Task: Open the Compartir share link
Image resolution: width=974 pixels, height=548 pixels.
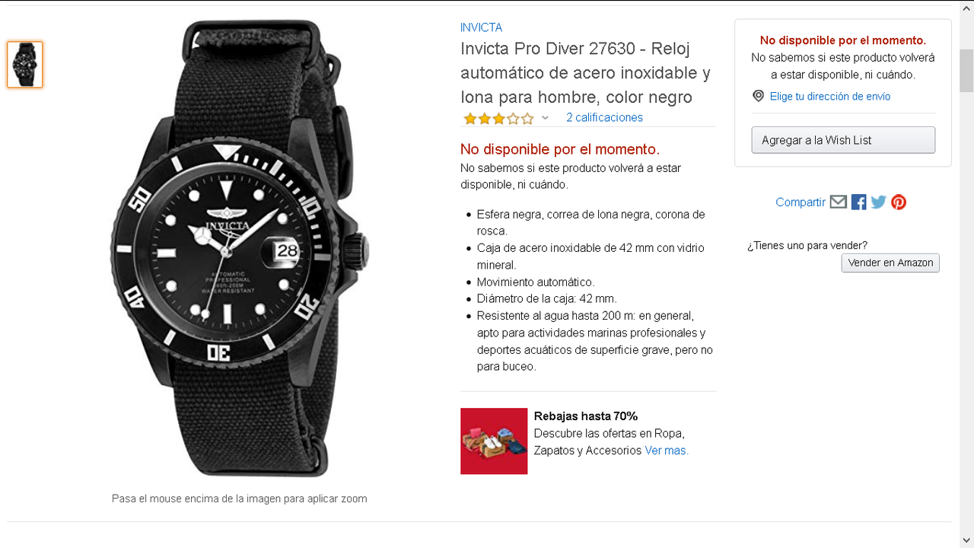Action: [801, 202]
